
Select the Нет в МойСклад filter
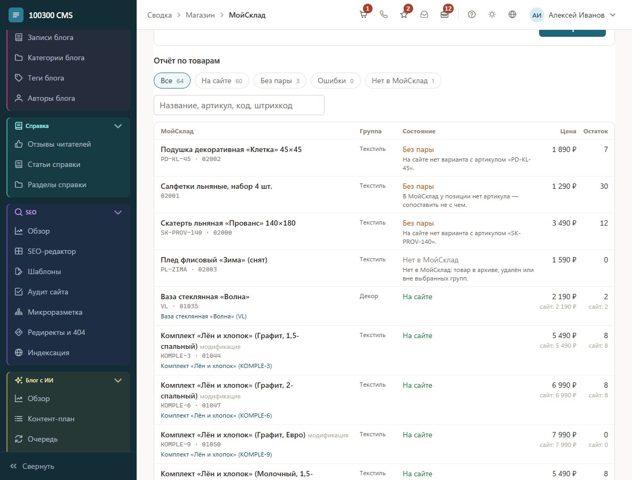[x=403, y=81]
